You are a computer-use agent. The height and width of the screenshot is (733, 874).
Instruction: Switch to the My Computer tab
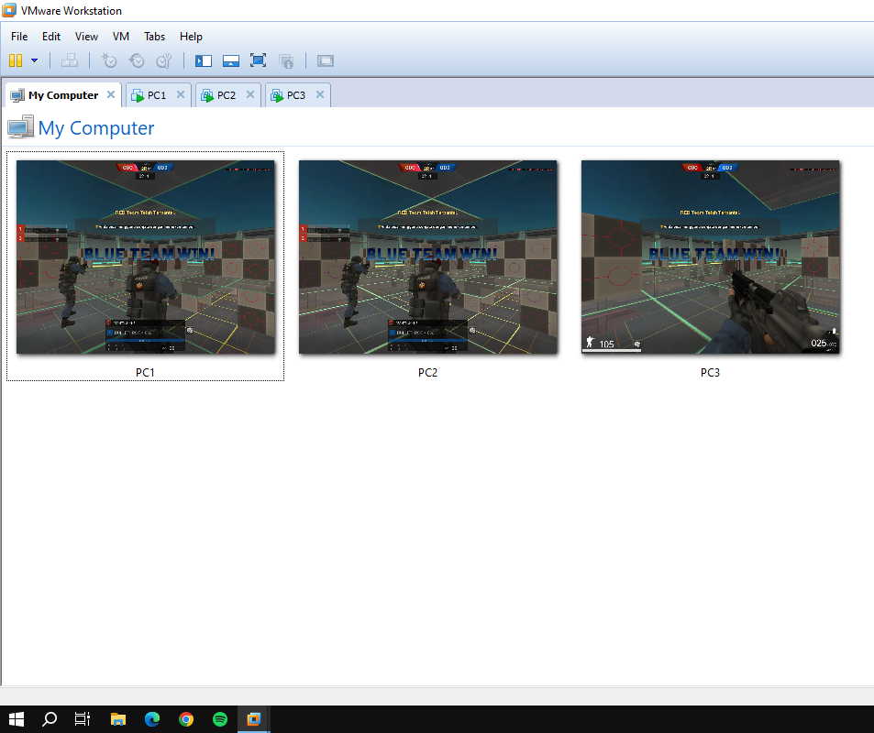(x=63, y=95)
